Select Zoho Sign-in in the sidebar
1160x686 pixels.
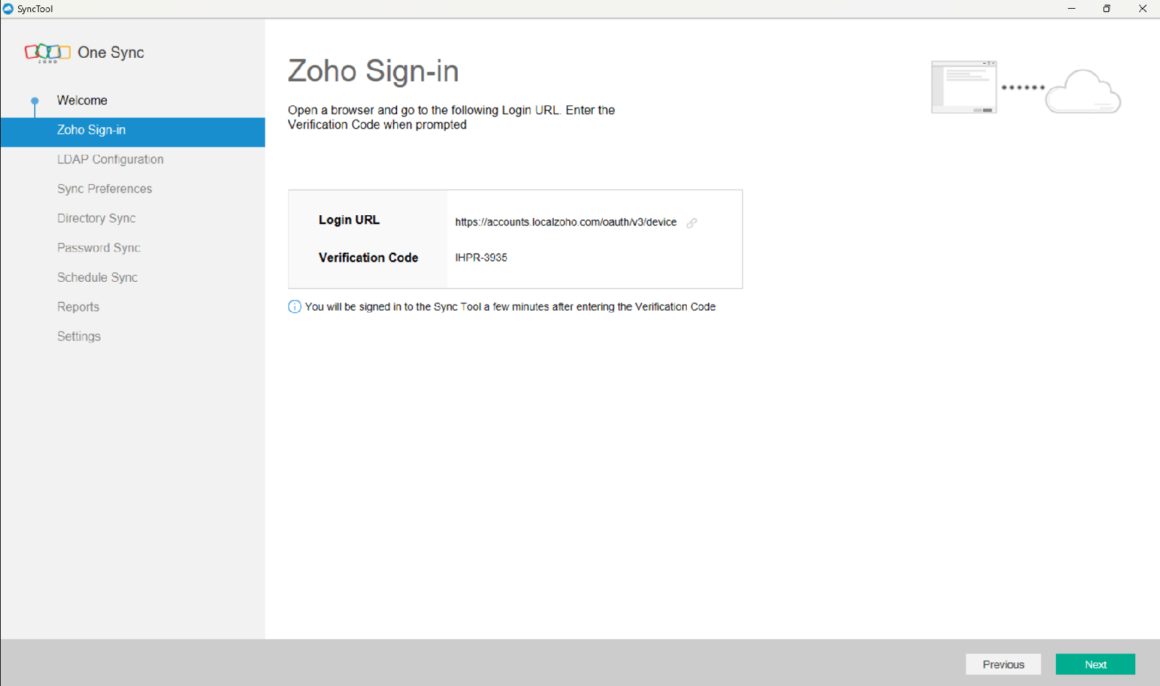click(x=91, y=130)
